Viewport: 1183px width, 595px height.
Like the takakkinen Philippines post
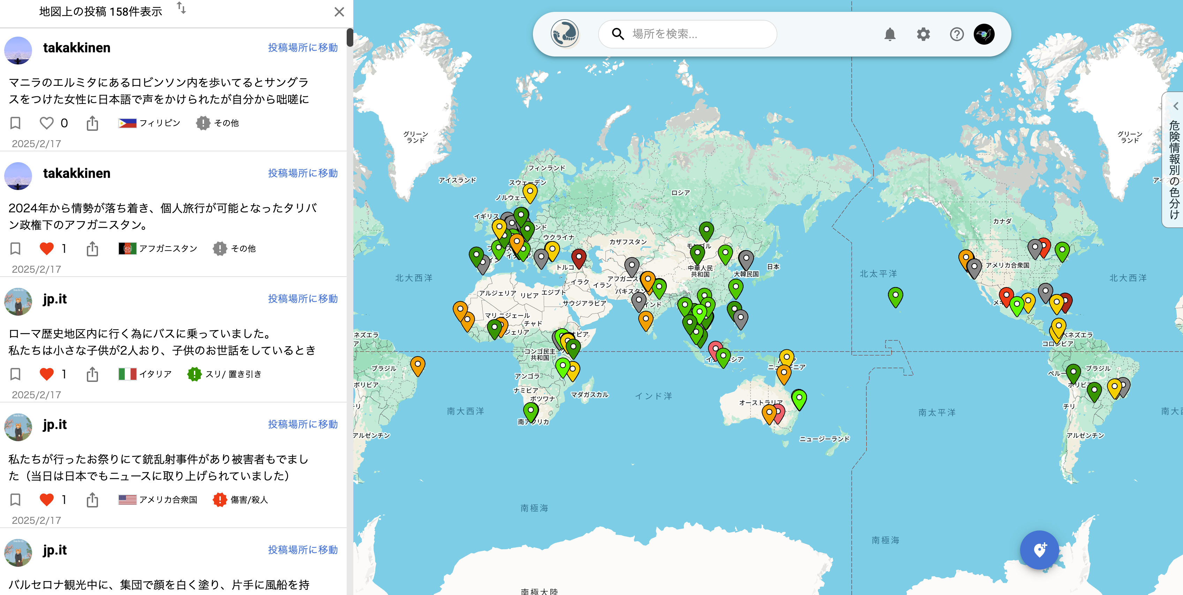(x=46, y=123)
